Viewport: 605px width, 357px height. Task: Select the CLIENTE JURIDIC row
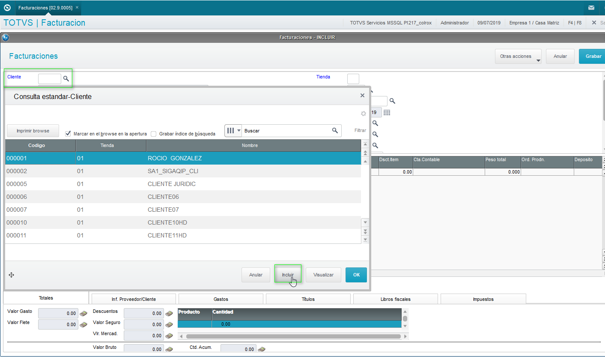(x=183, y=184)
